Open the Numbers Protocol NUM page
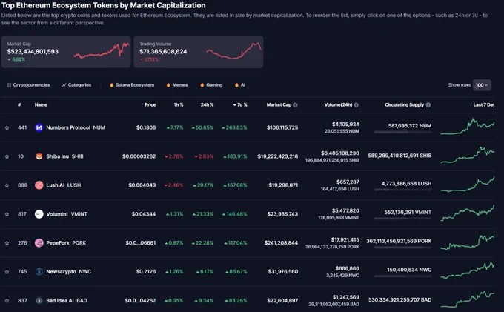 (76, 127)
